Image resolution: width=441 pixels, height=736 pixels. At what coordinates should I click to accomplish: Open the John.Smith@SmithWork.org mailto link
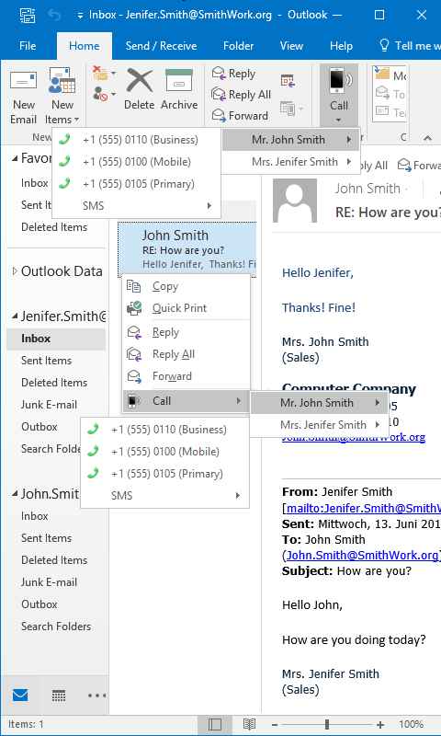[x=363, y=555]
